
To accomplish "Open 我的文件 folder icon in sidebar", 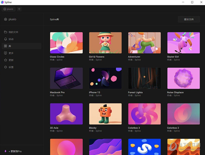I will click(x=5, y=32).
